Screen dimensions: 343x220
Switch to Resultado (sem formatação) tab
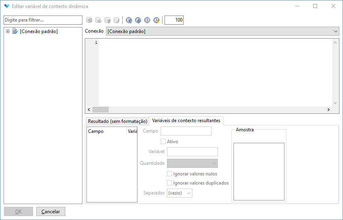pos(118,121)
